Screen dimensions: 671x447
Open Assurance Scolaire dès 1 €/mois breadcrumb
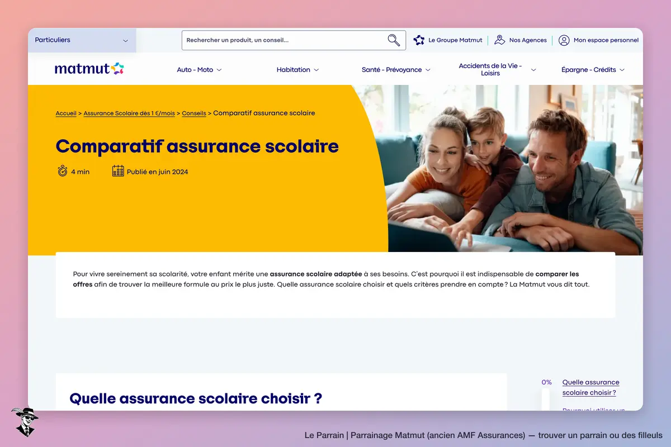(x=129, y=113)
